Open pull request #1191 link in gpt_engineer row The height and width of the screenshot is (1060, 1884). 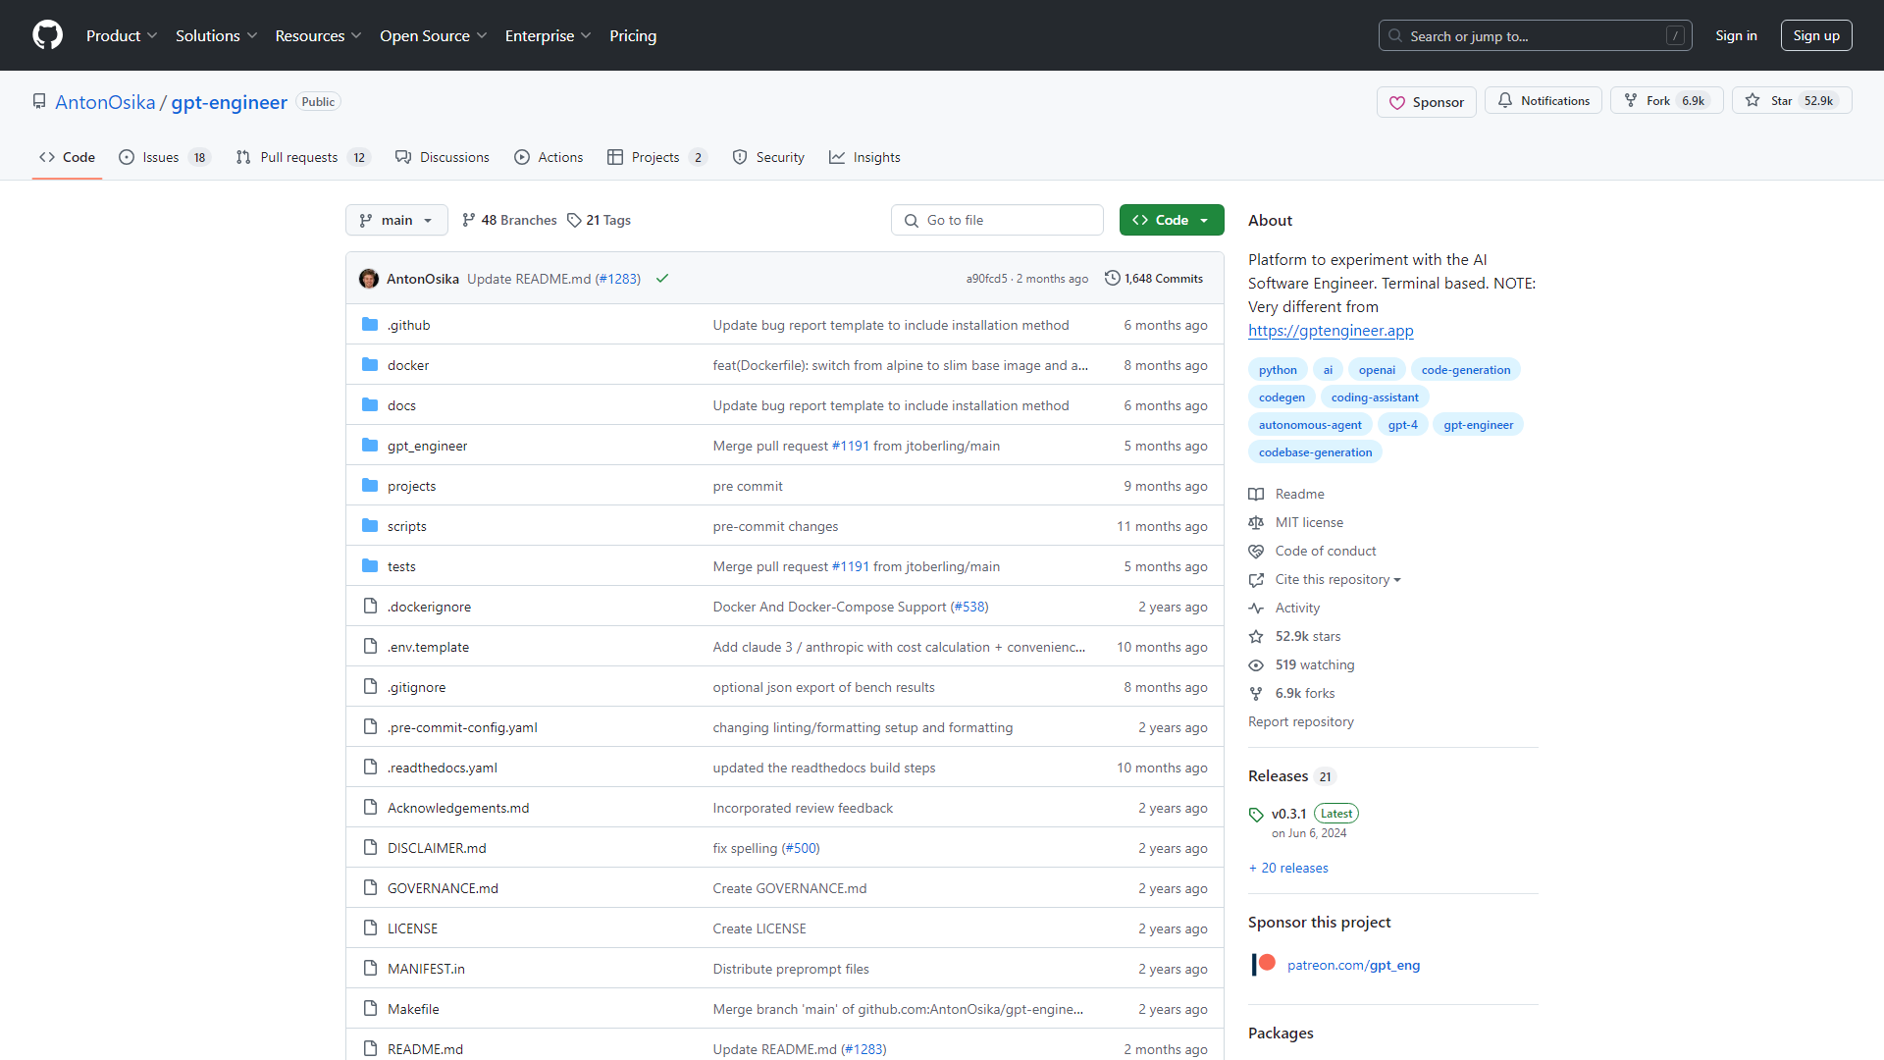pos(851,446)
